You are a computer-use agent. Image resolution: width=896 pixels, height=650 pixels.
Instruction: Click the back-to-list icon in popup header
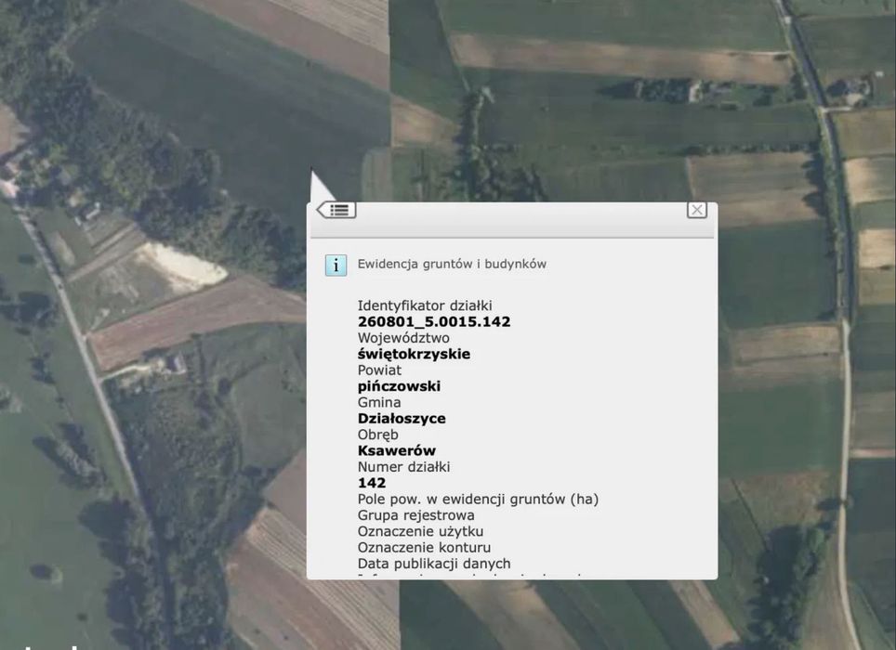[x=336, y=210]
